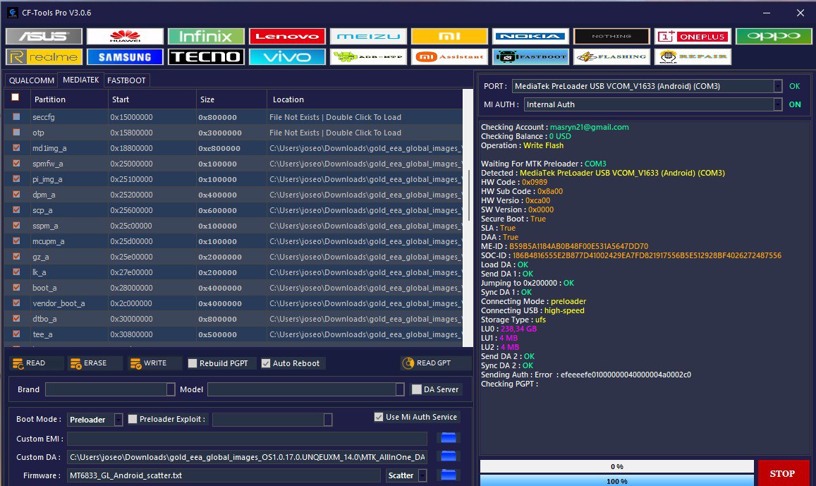Toggle the seccfg partition checkbox
Viewport: 816px width, 486px height.
(x=16, y=117)
